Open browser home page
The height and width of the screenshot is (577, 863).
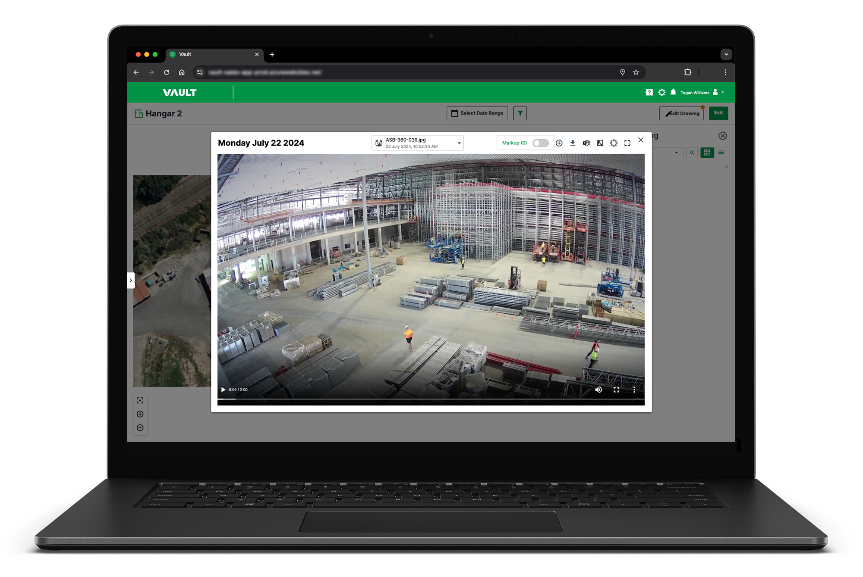[182, 72]
